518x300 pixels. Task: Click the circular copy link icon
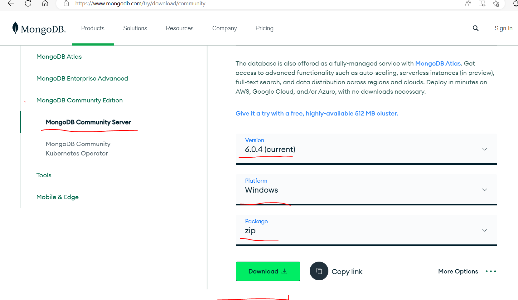click(x=319, y=271)
